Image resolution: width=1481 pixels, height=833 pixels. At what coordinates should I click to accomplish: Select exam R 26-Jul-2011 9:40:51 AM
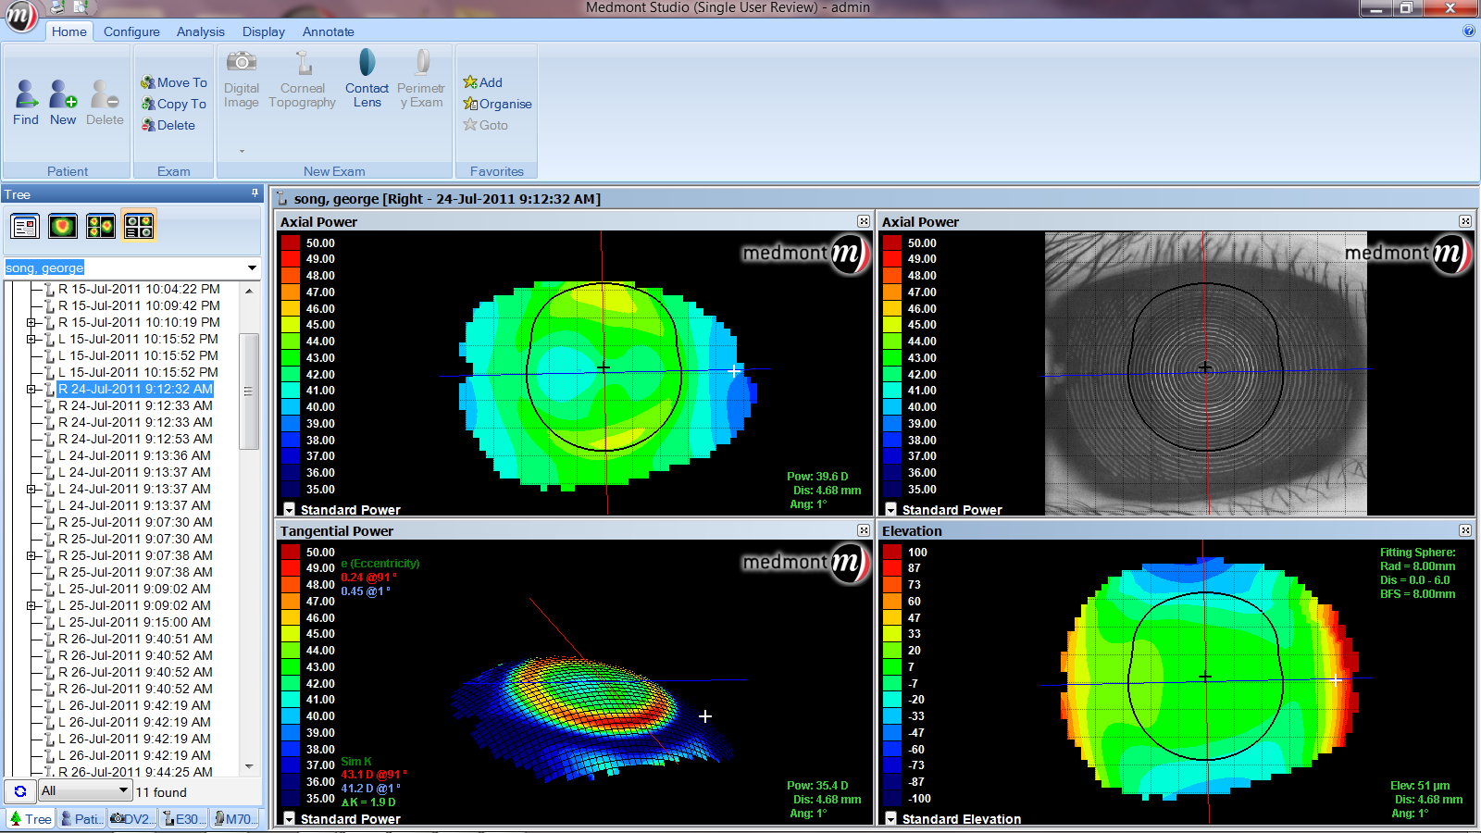[135, 639]
